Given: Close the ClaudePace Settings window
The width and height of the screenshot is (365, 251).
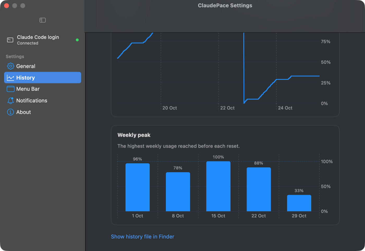Looking at the screenshot, I should pos(7,6).
